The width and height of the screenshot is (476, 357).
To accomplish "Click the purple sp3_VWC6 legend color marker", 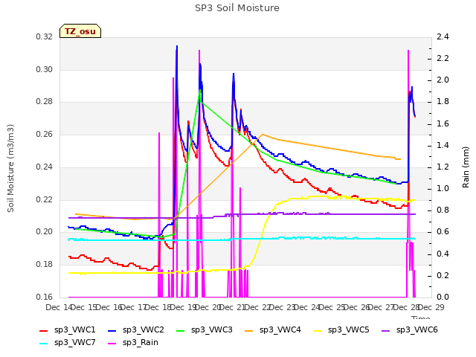I will coord(386,330).
